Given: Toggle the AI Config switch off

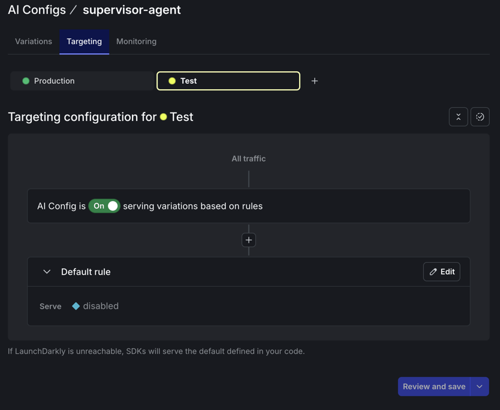Looking at the screenshot, I should click(104, 205).
